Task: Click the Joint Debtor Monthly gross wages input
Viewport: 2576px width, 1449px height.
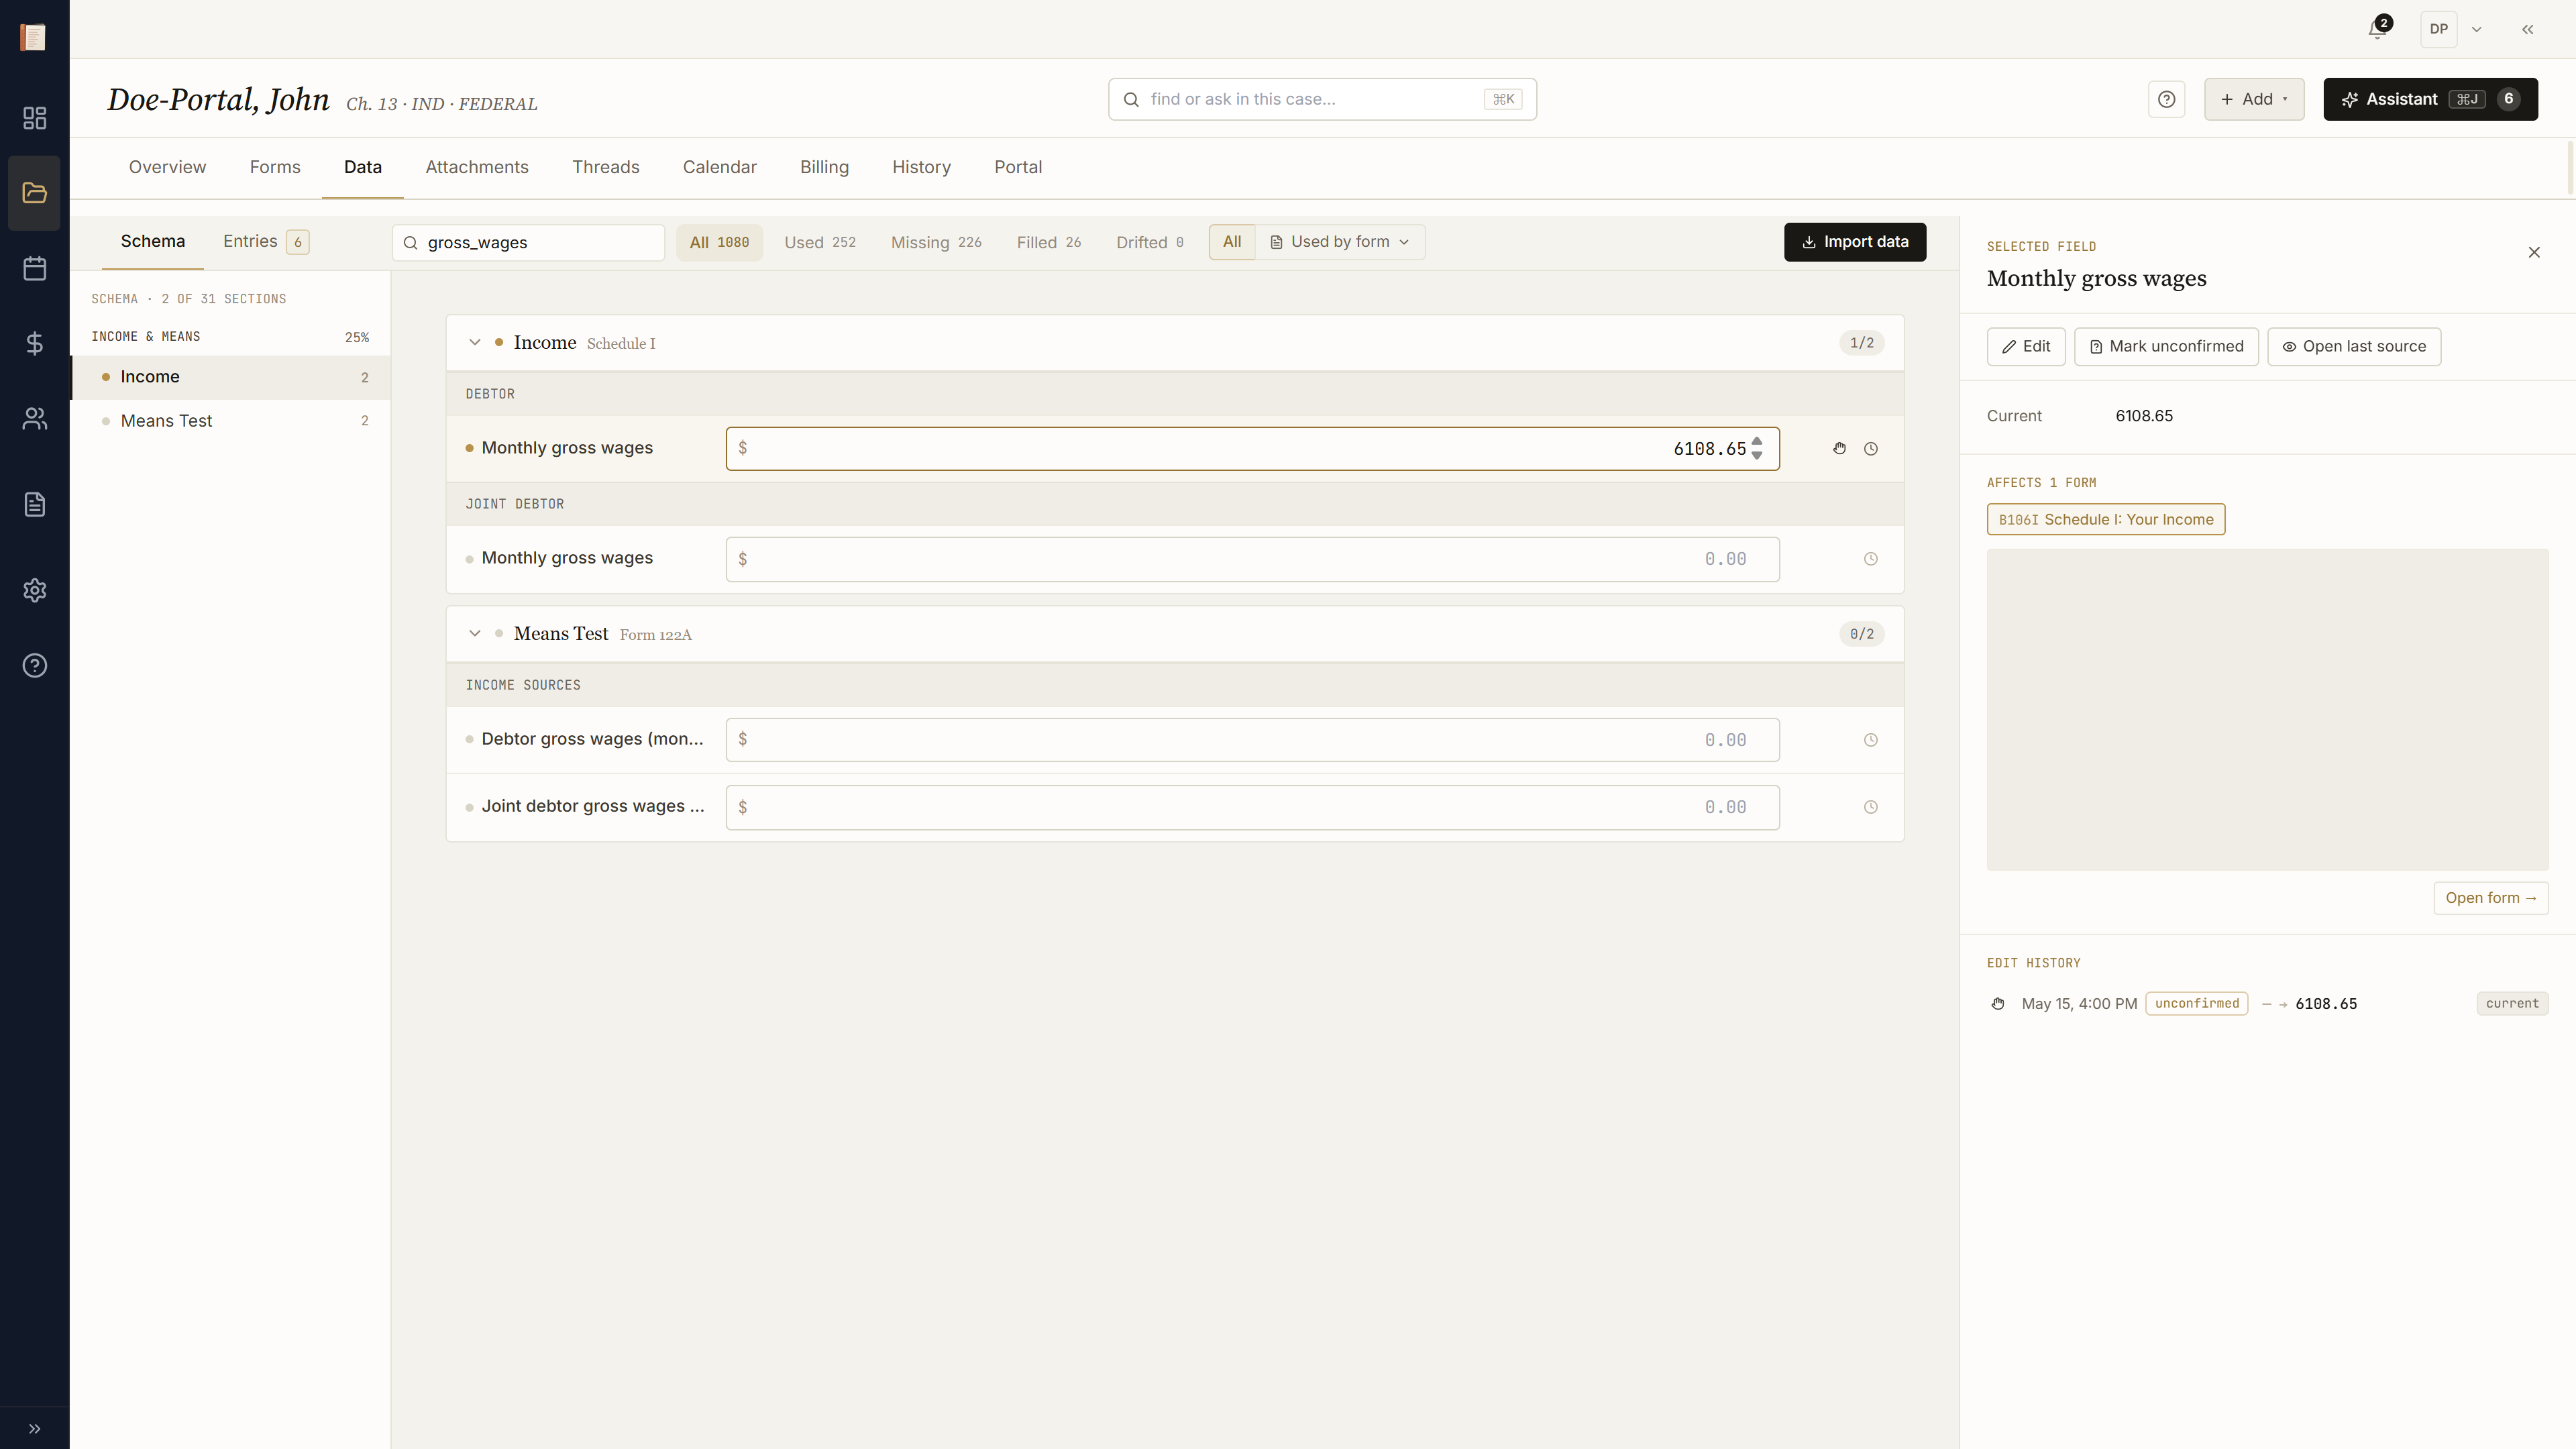Action: point(1252,559)
